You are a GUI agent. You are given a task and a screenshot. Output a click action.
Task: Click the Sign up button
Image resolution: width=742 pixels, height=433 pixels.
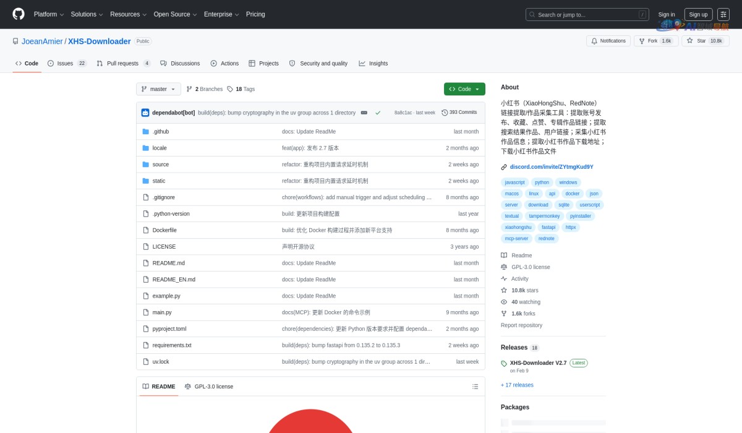pyautogui.click(x=698, y=14)
